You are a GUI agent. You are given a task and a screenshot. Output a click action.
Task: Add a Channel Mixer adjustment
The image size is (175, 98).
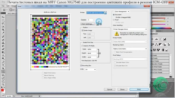click(168, 45)
